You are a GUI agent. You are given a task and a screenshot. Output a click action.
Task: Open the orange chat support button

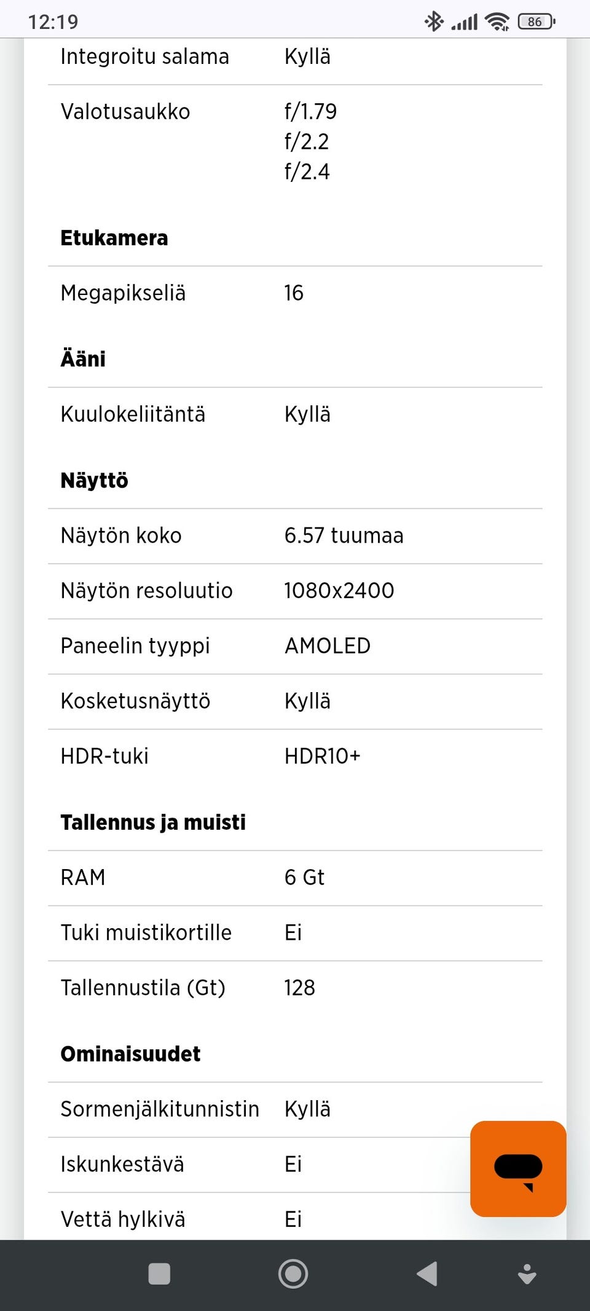tap(517, 1168)
